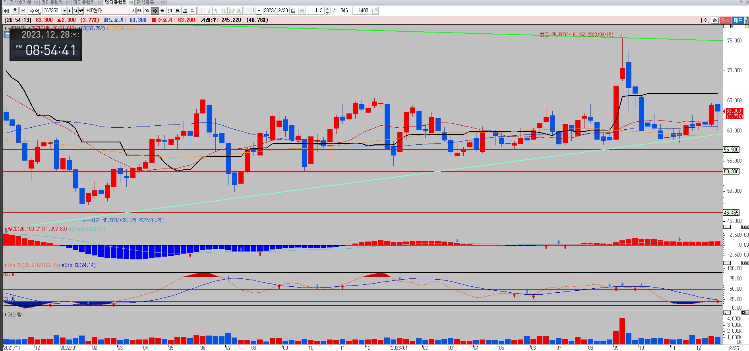Click the M toolbar button
749x351 pixels.
click(x=139, y=11)
